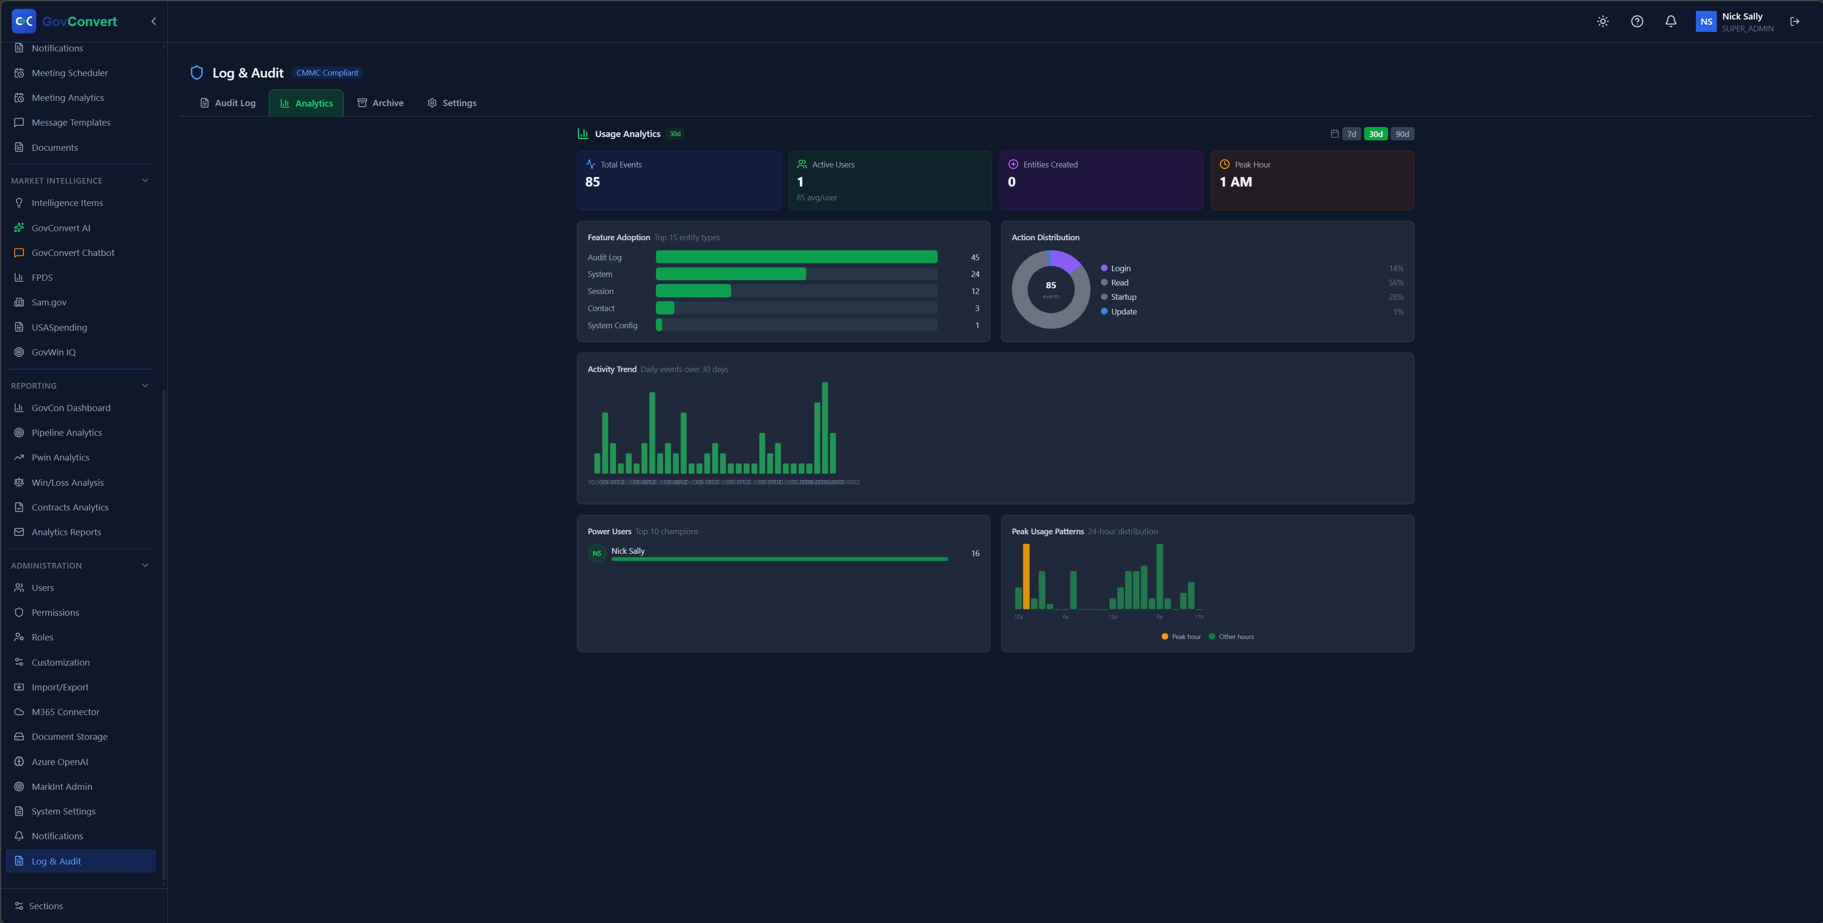Switch to the Audit Log tab

[227, 103]
